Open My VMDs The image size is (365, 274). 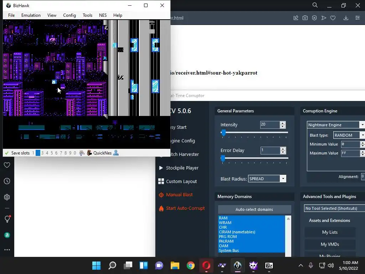330,244
